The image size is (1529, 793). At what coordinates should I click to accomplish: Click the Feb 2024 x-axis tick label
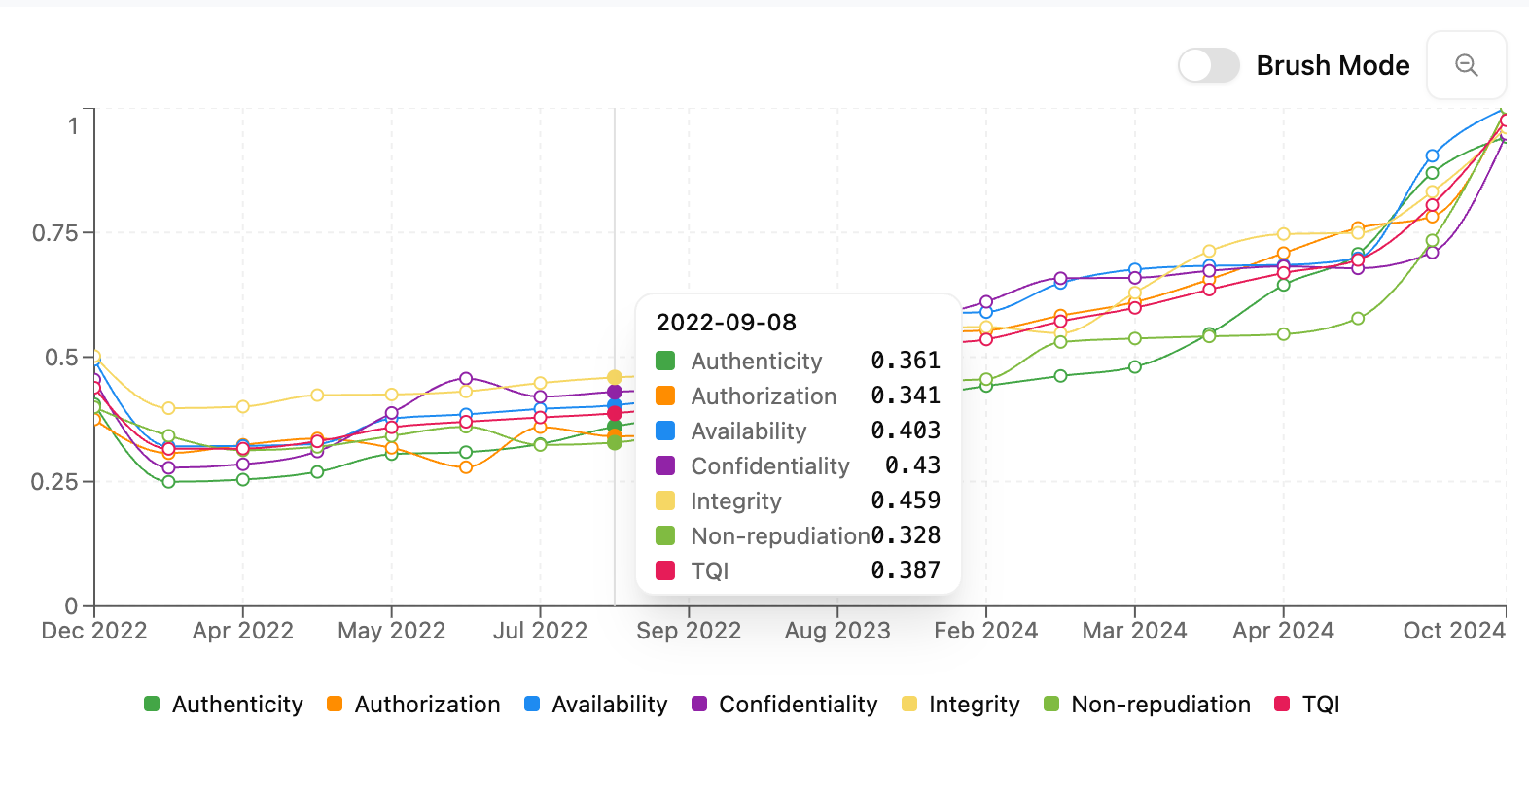click(x=985, y=631)
